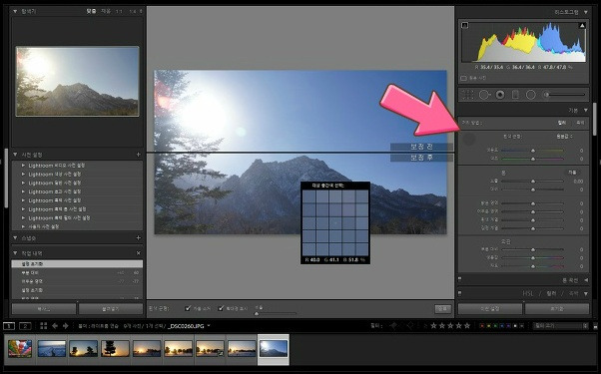Click the Temperature slider handle
The image size is (601, 374).
pos(533,151)
